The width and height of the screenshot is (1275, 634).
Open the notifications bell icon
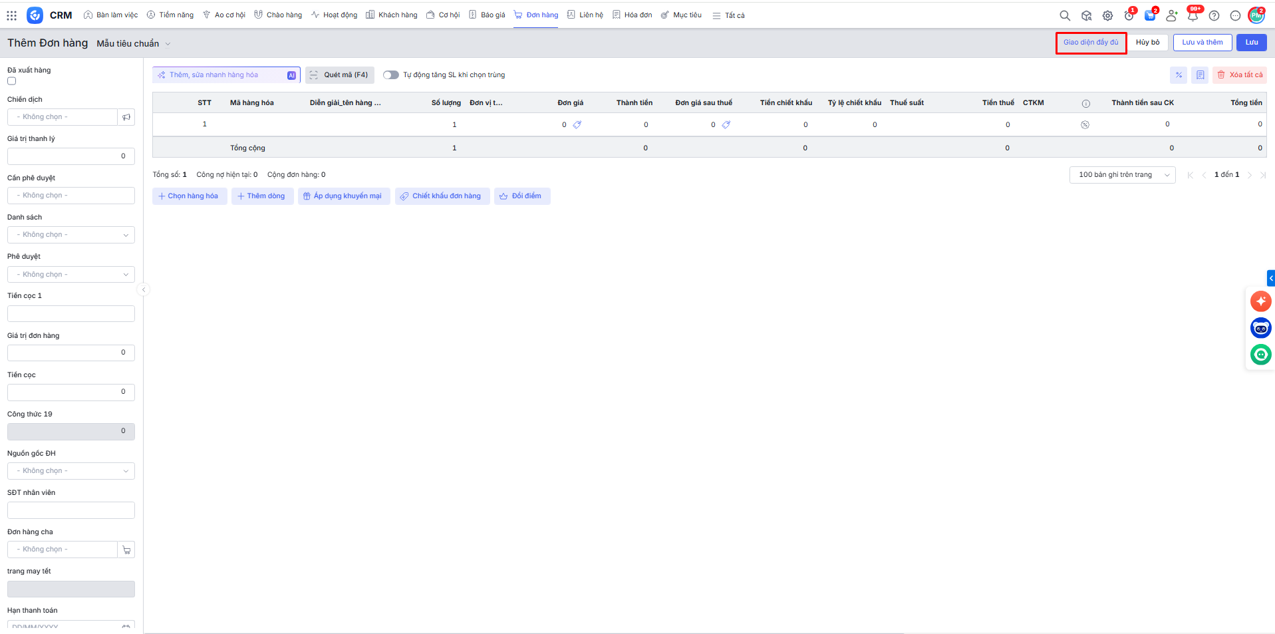(1193, 15)
